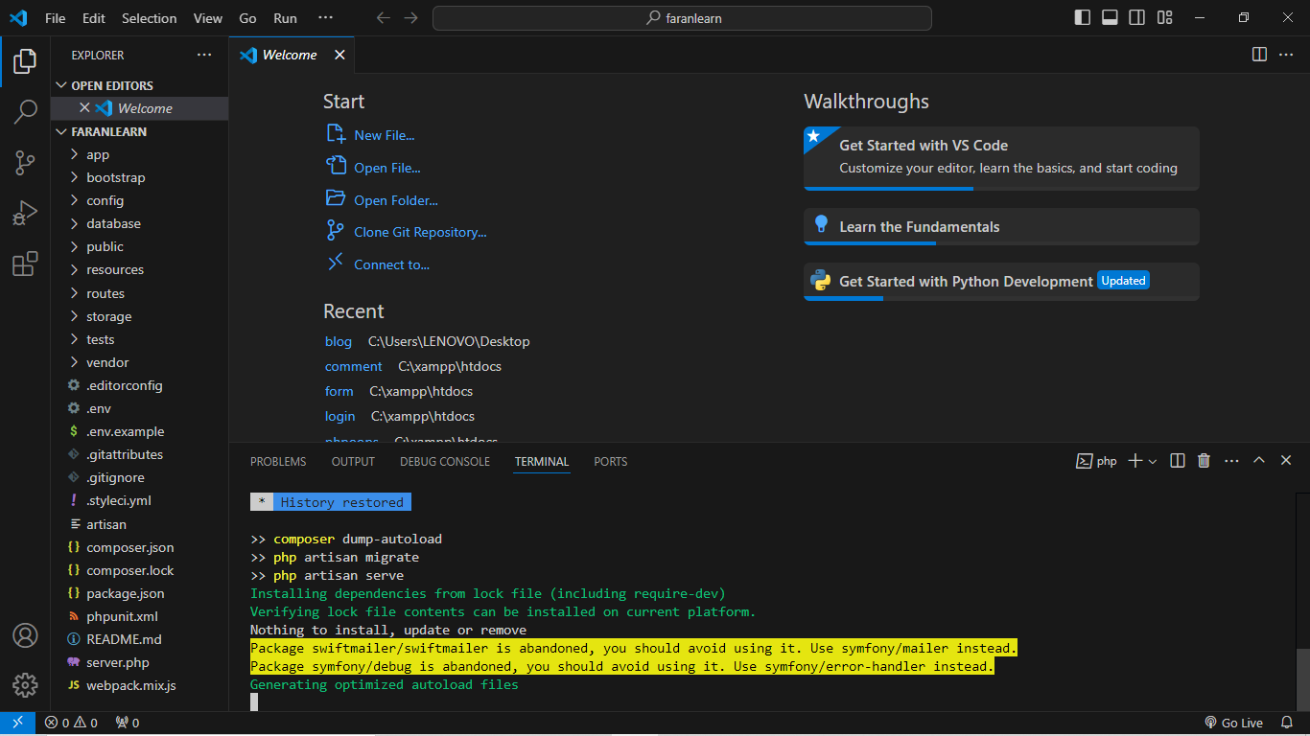Open the composer.json file
This screenshot has width=1310, height=736.
(139, 547)
